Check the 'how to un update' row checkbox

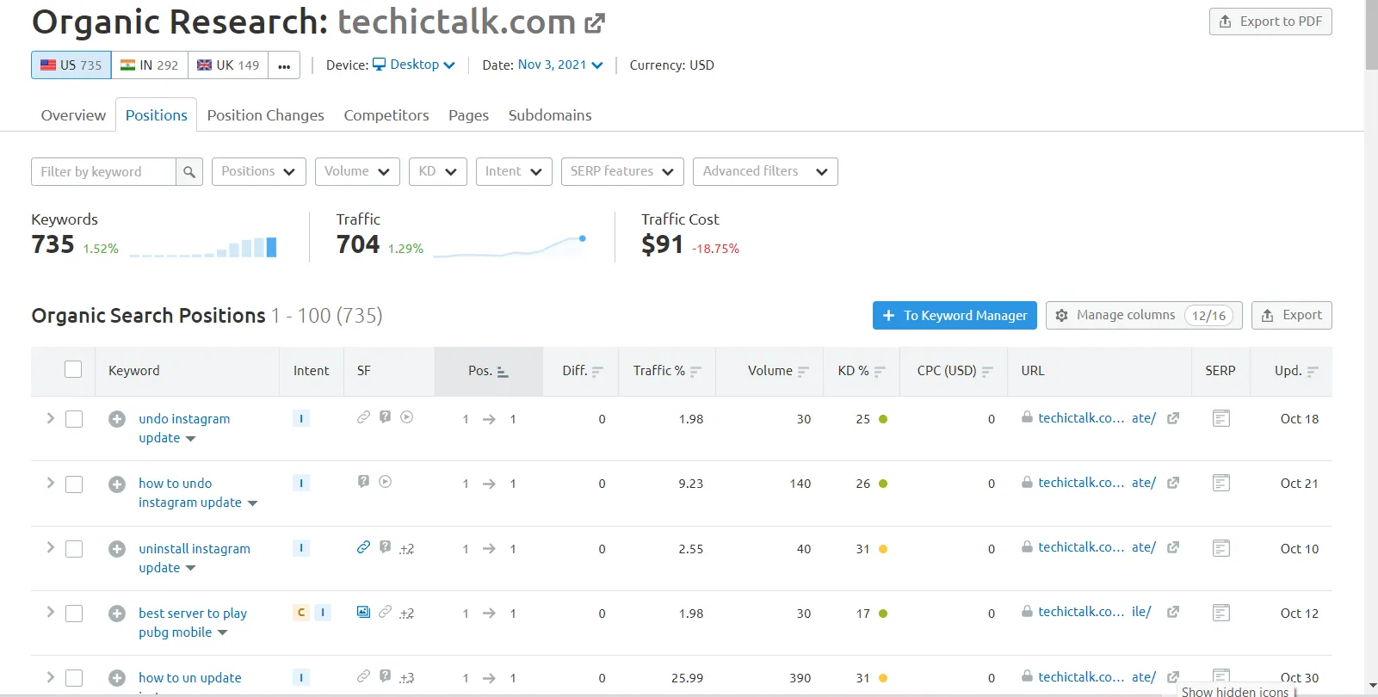click(x=74, y=678)
